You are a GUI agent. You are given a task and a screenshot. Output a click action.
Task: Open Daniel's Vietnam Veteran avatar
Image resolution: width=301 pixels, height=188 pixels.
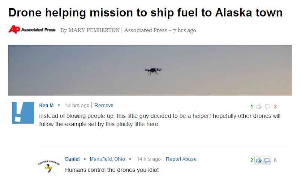point(49,165)
